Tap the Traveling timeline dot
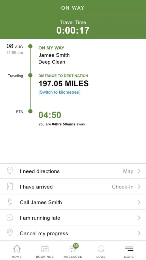The width and height of the screenshot is (146, 260). coord(30,75)
